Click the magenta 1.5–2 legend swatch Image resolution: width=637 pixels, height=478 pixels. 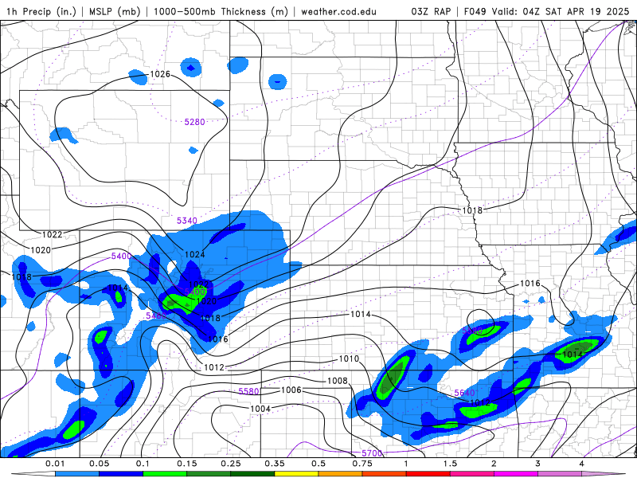tap(472, 474)
